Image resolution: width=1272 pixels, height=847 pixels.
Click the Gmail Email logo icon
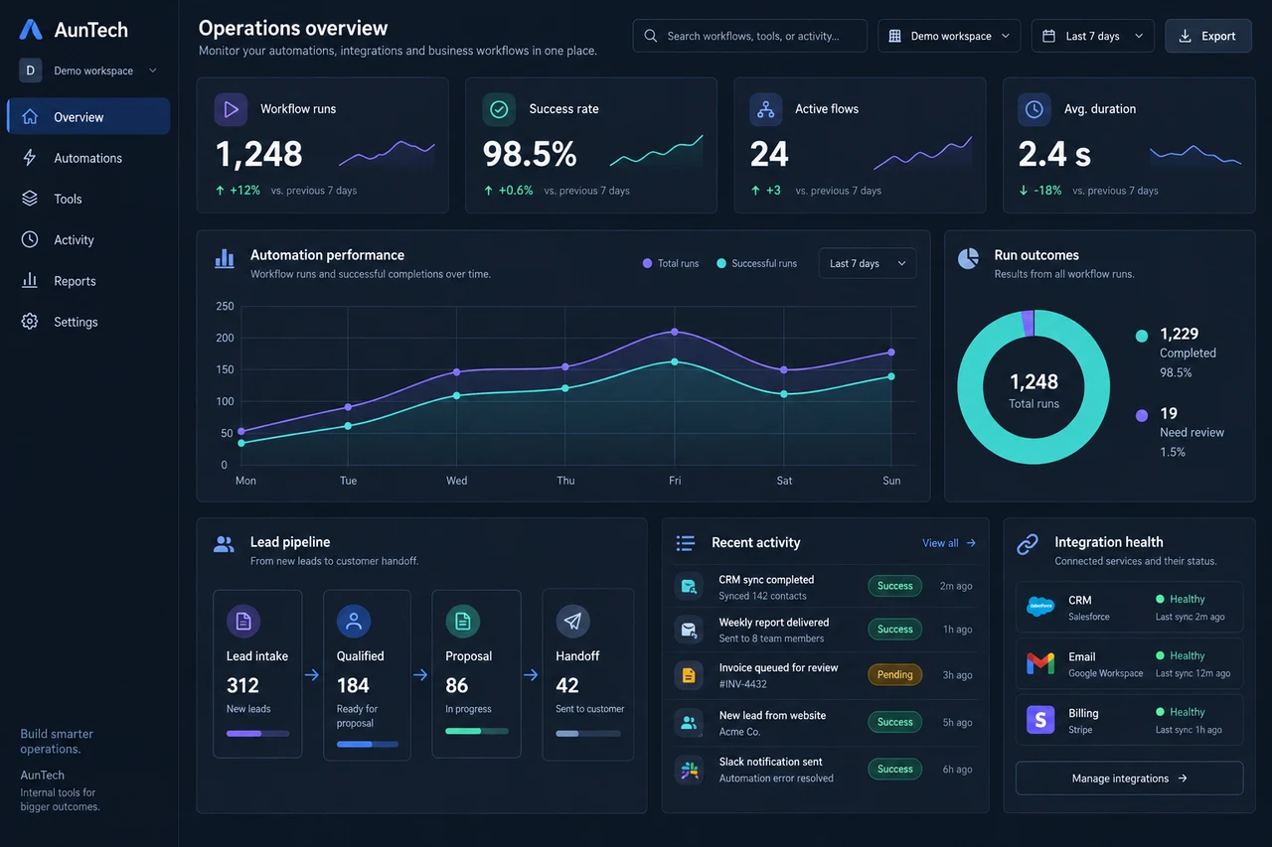(x=1040, y=663)
